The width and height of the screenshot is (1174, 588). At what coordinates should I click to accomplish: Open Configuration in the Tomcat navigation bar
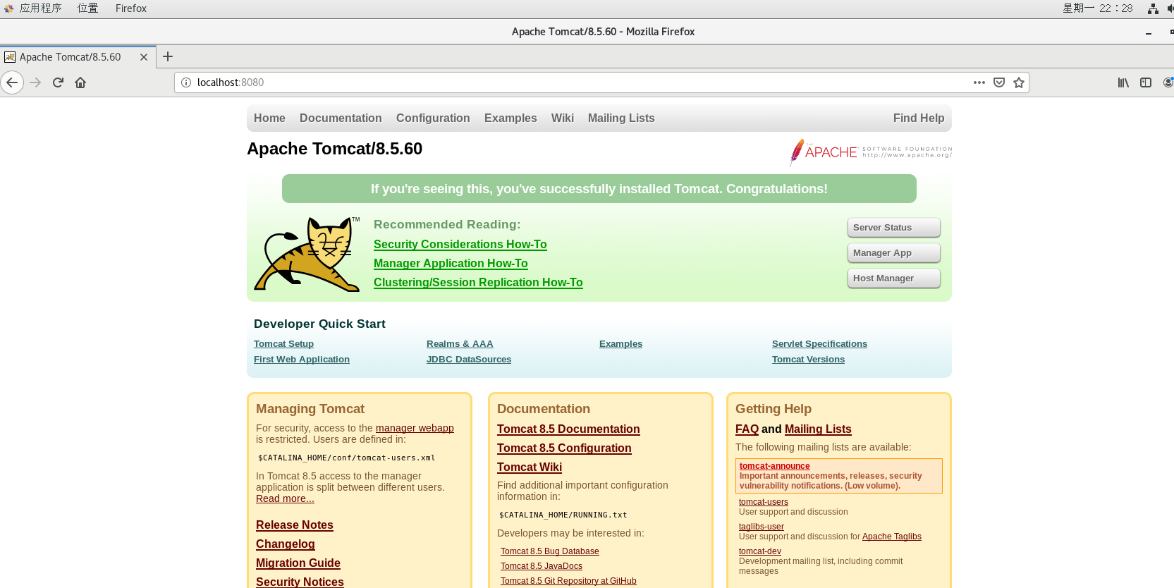click(433, 118)
